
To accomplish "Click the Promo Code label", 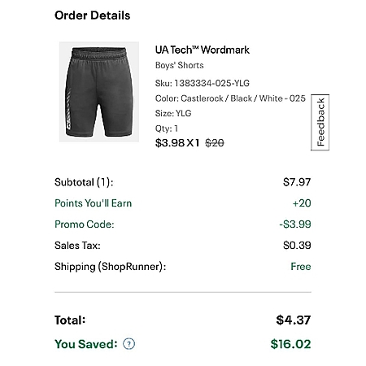I will (x=85, y=224).
